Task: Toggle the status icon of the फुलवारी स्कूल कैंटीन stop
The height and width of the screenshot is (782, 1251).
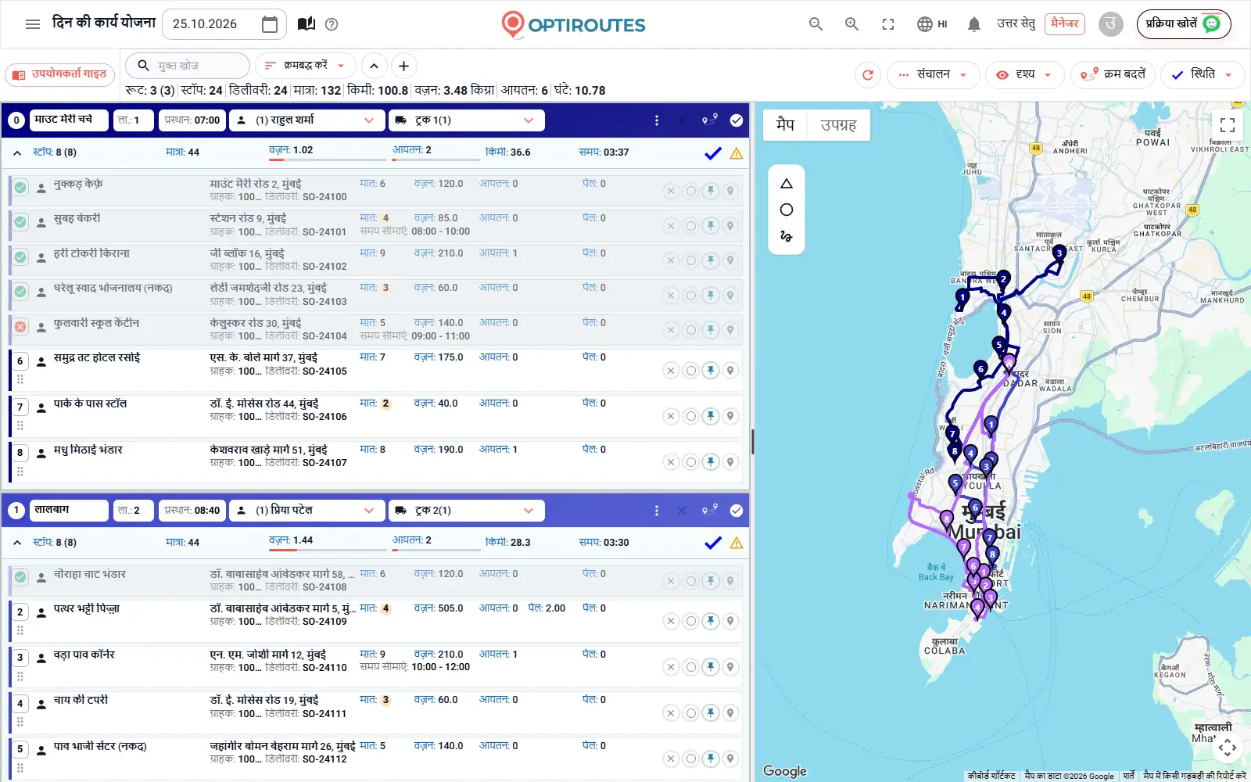Action: pos(20,327)
